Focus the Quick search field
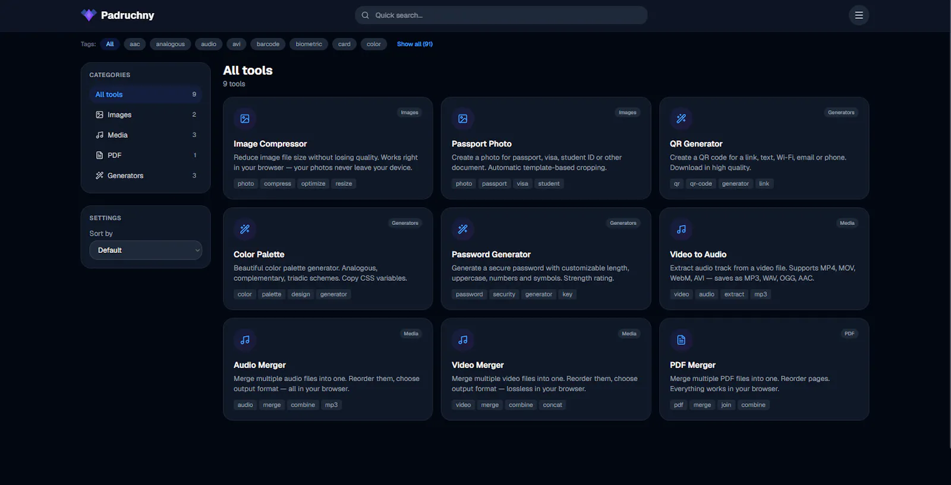The image size is (951, 485). pos(501,15)
